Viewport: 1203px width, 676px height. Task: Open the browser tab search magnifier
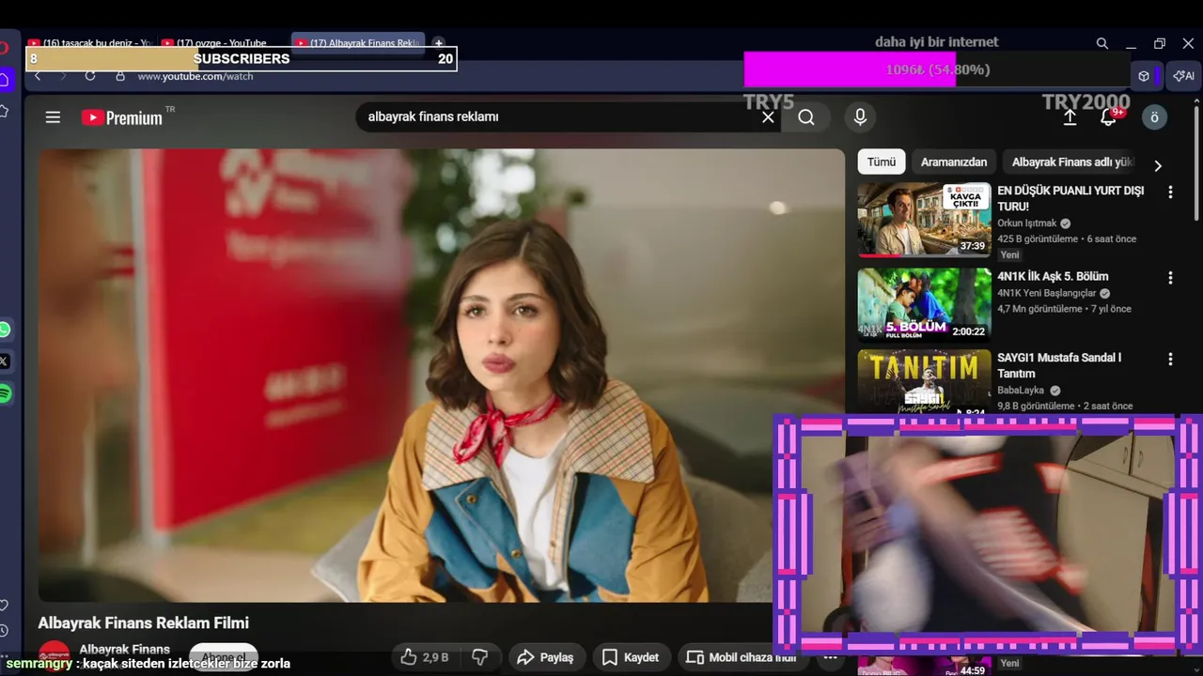pos(1102,43)
